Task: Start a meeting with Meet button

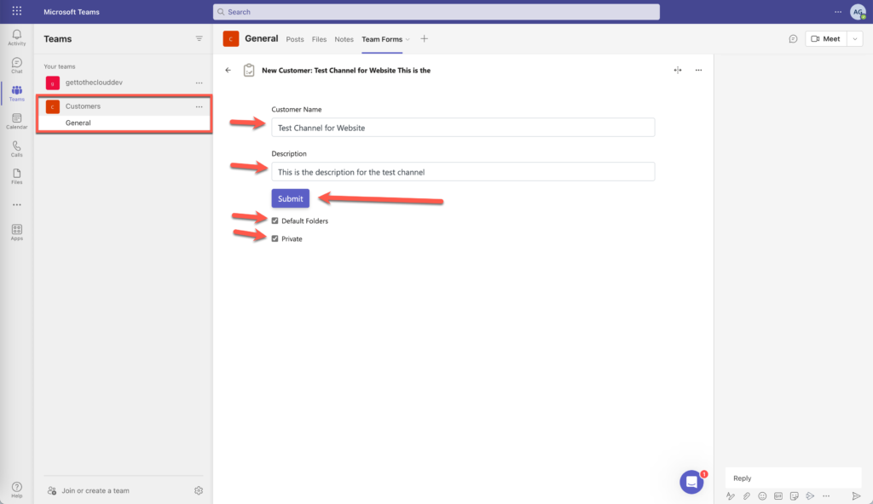Action: (826, 39)
